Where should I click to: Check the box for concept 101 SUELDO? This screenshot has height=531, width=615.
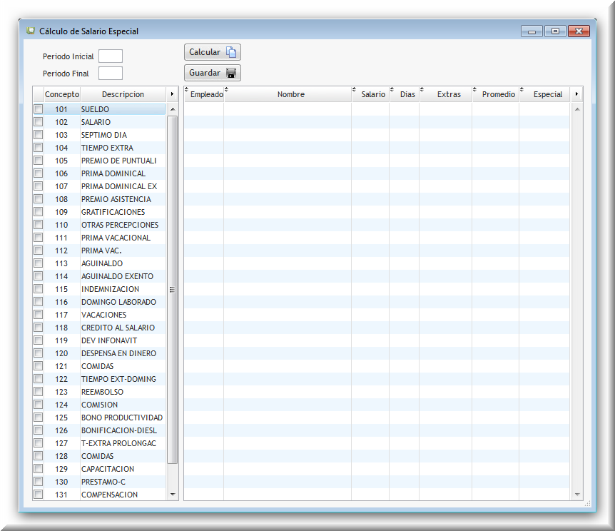pyautogui.click(x=38, y=109)
